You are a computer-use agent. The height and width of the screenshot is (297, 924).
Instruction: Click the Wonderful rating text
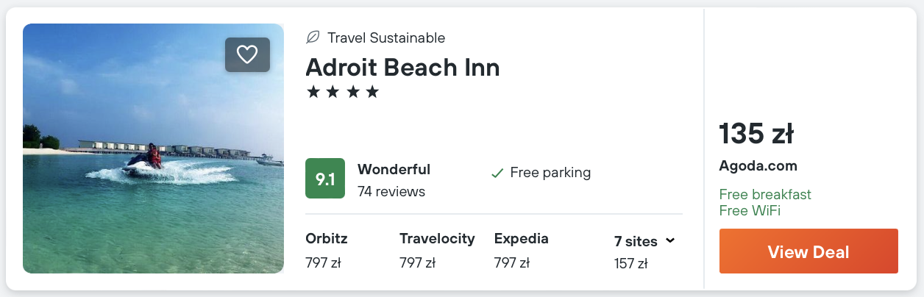point(394,170)
